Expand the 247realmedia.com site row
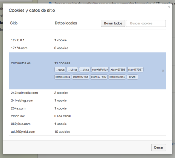This screenshot has height=158, width=175. pos(87,93)
